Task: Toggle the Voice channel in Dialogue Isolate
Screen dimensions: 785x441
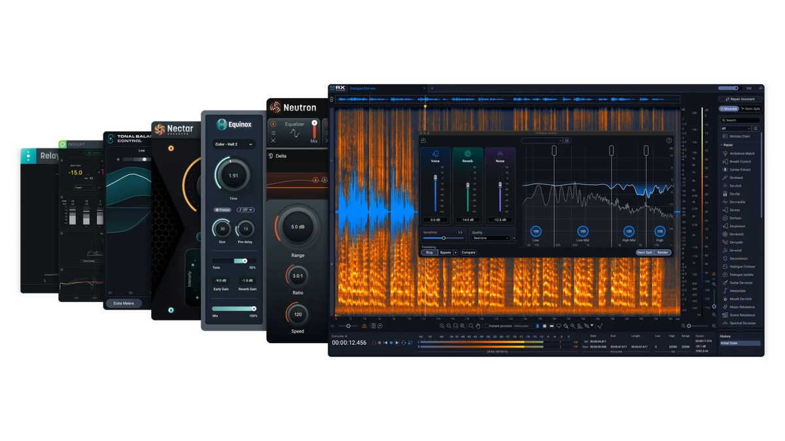Action: pyautogui.click(x=435, y=154)
